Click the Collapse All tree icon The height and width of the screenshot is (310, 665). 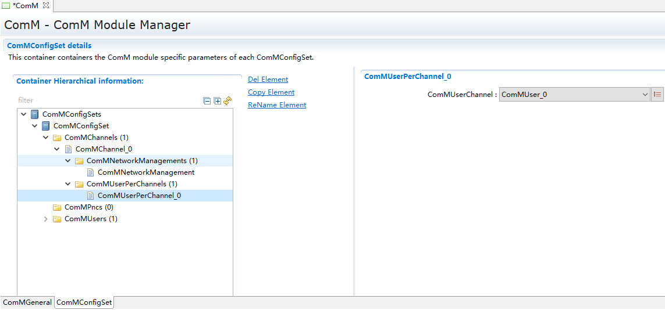[207, 100]
